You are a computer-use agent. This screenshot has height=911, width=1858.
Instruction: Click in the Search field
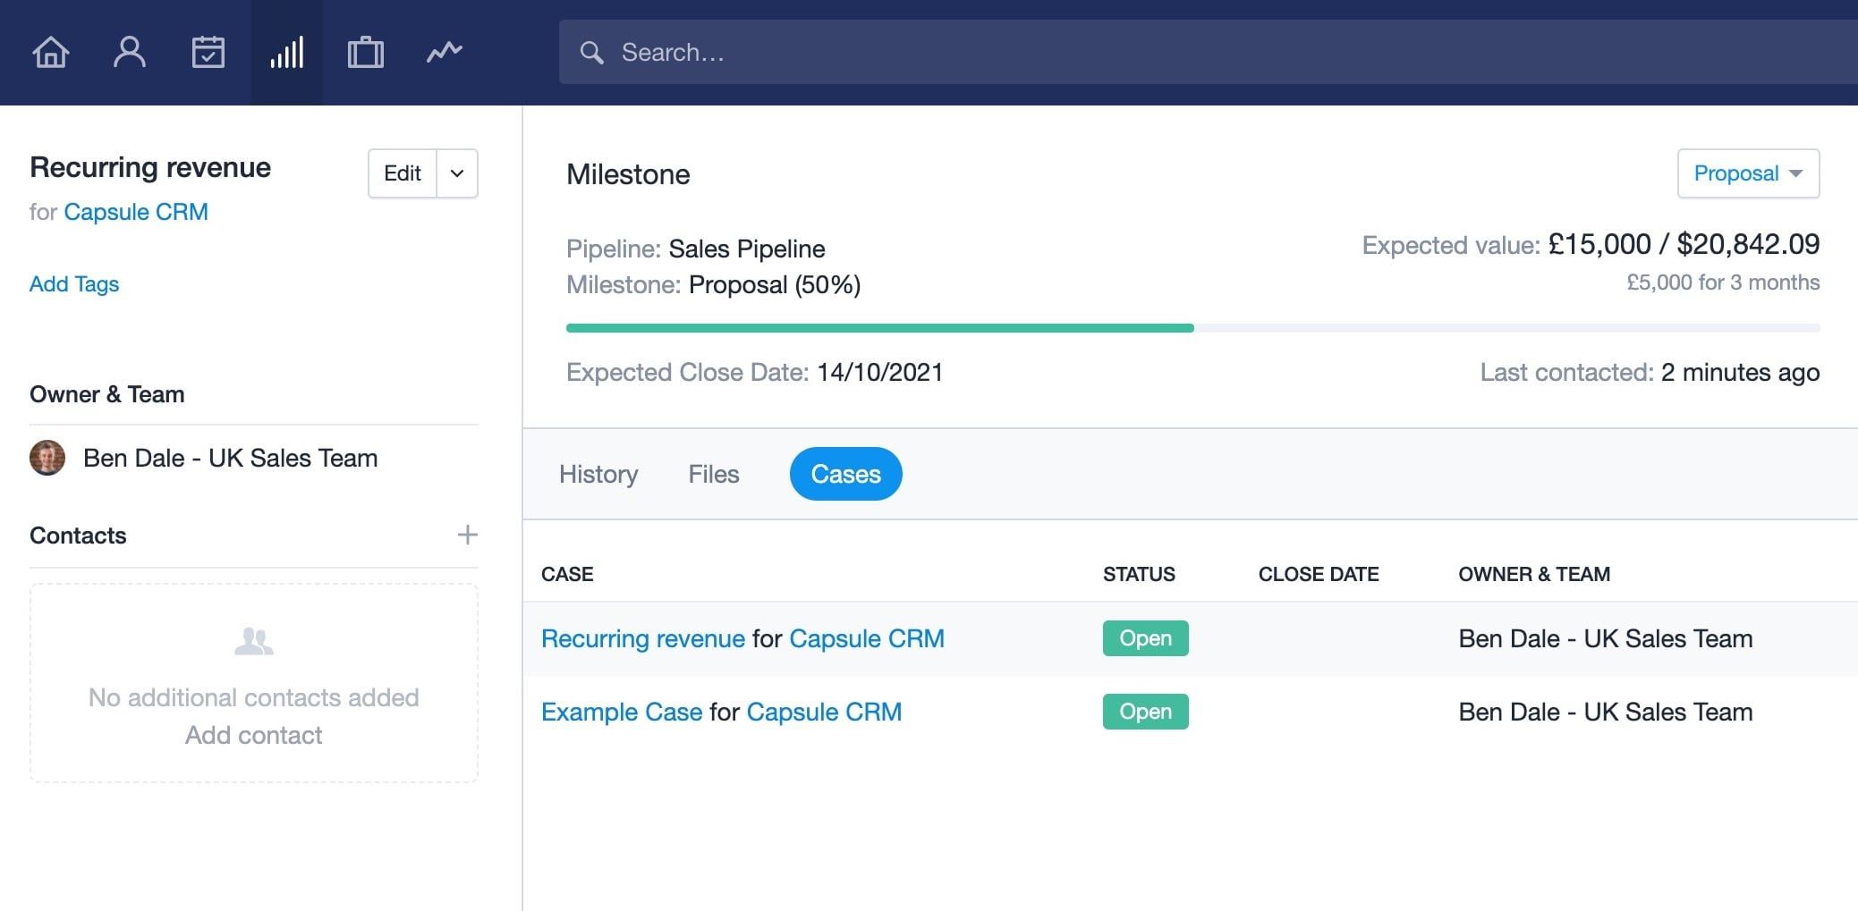(x=1209, y=52)
